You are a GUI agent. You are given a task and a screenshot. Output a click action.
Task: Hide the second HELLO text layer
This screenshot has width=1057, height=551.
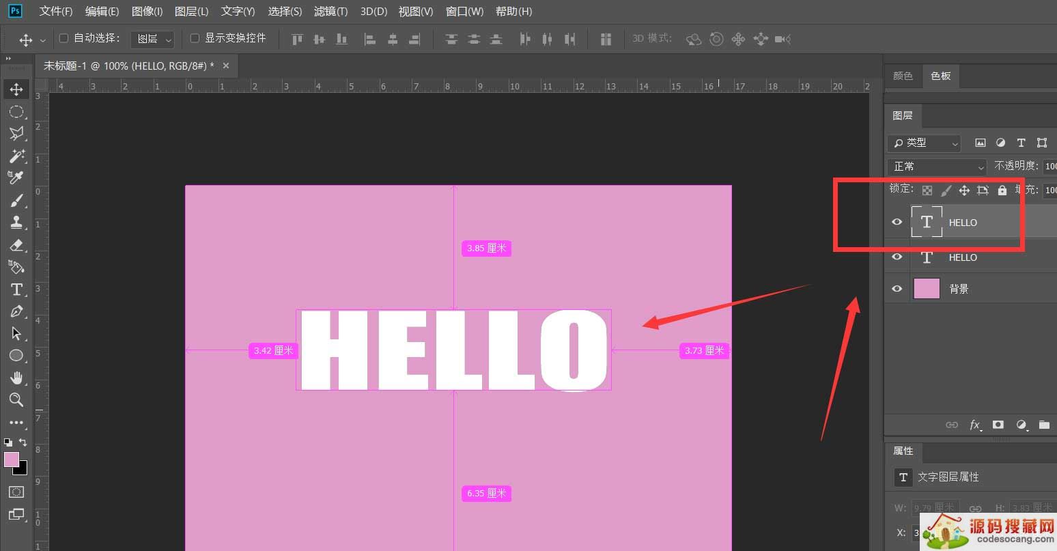tap(897, 257)
